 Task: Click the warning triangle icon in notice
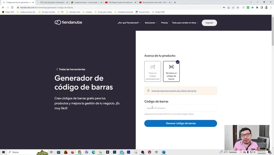148,90
